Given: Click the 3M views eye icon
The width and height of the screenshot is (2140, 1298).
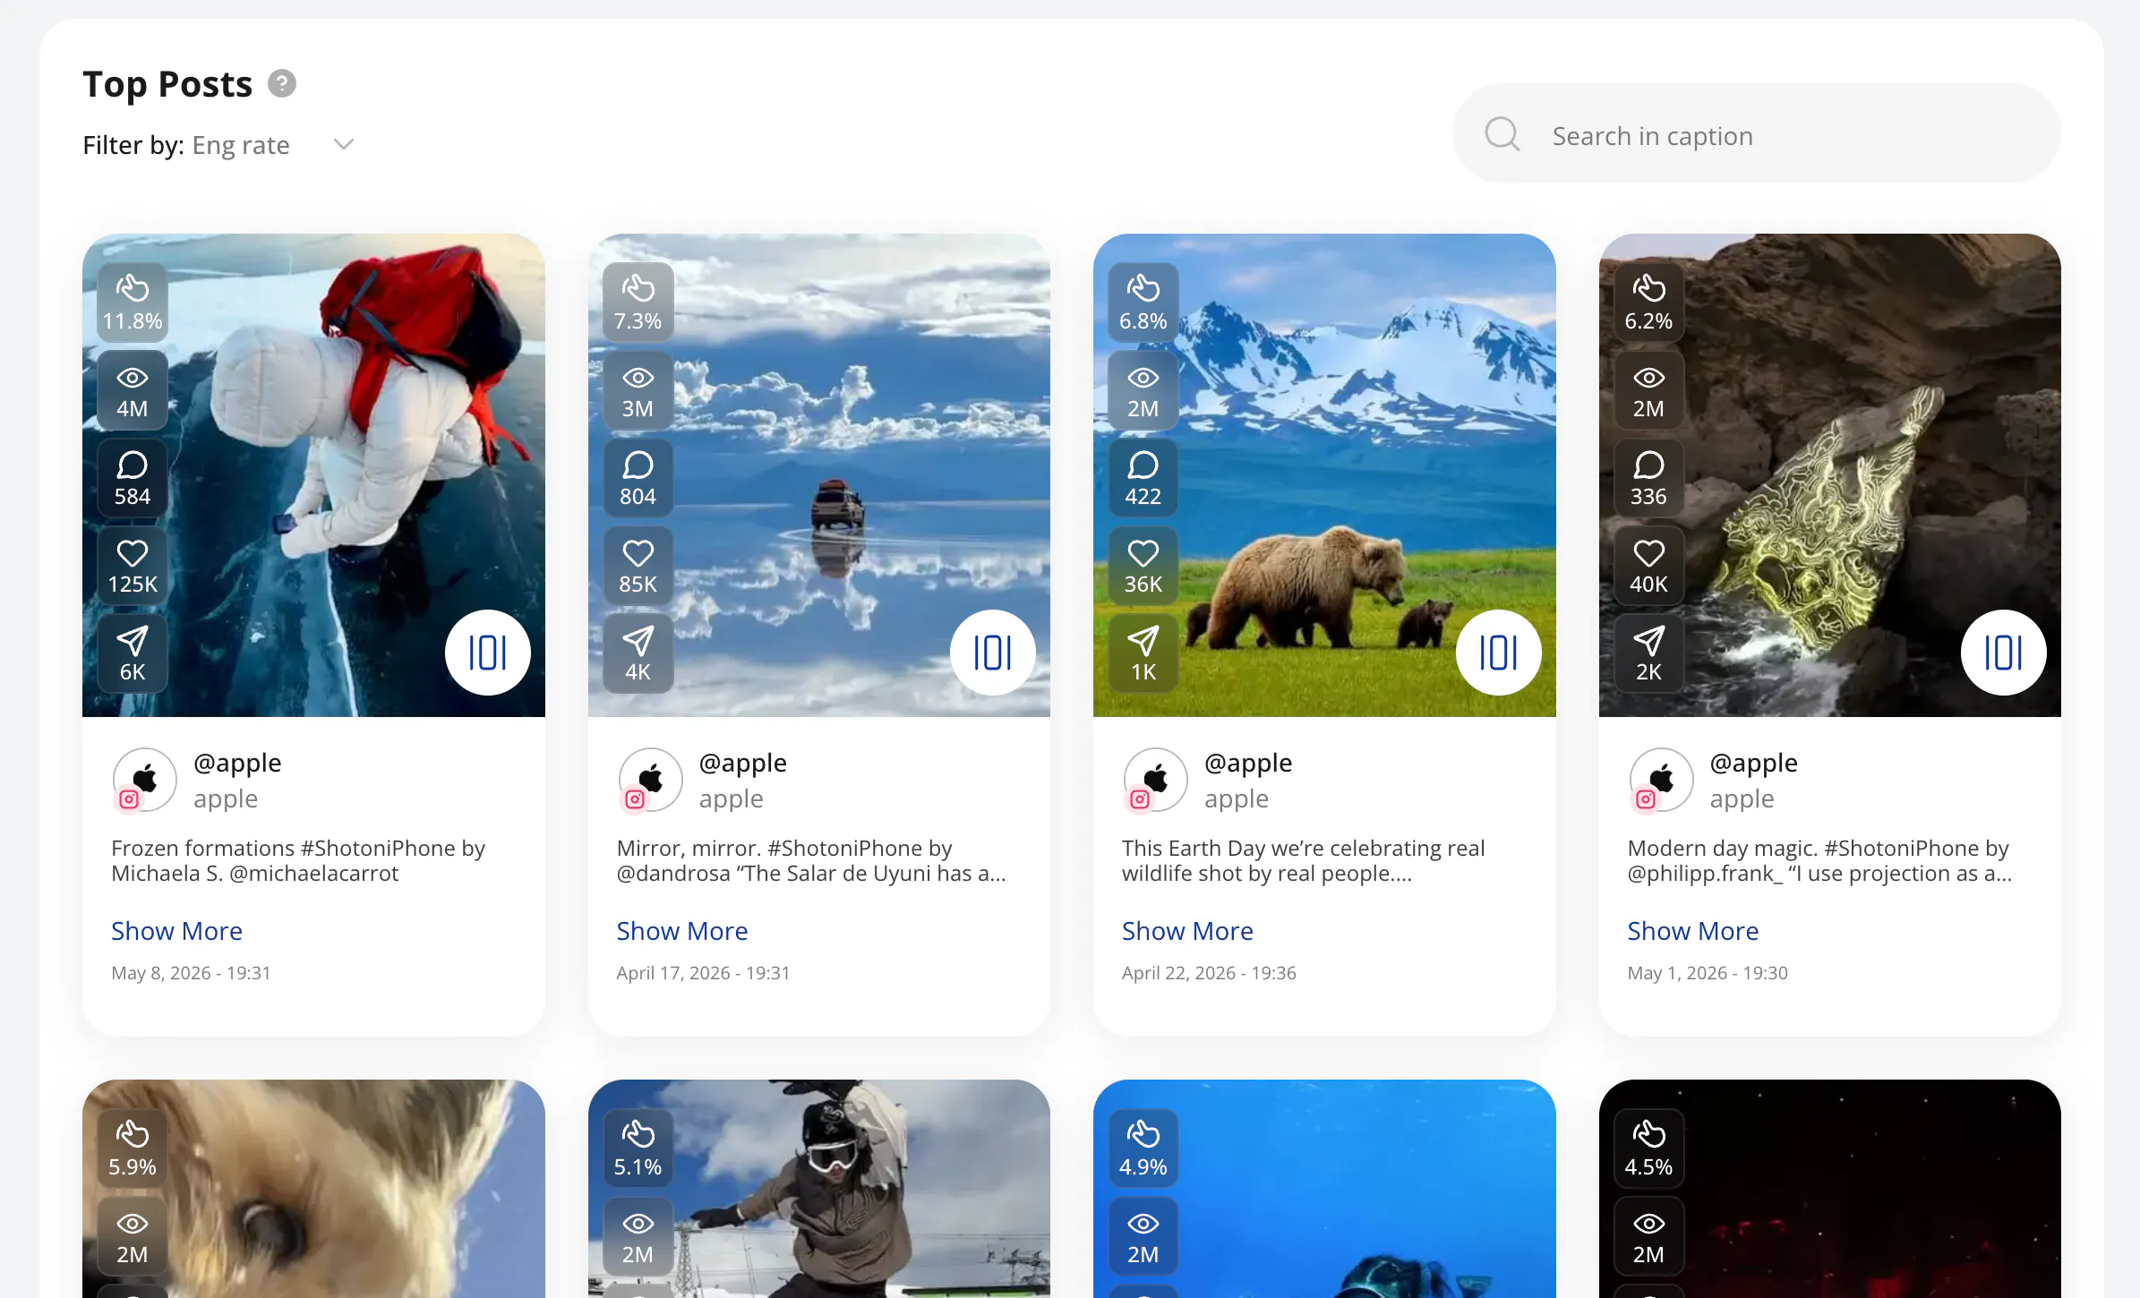Looking at the screenshot, I should (x=638, y=378).
